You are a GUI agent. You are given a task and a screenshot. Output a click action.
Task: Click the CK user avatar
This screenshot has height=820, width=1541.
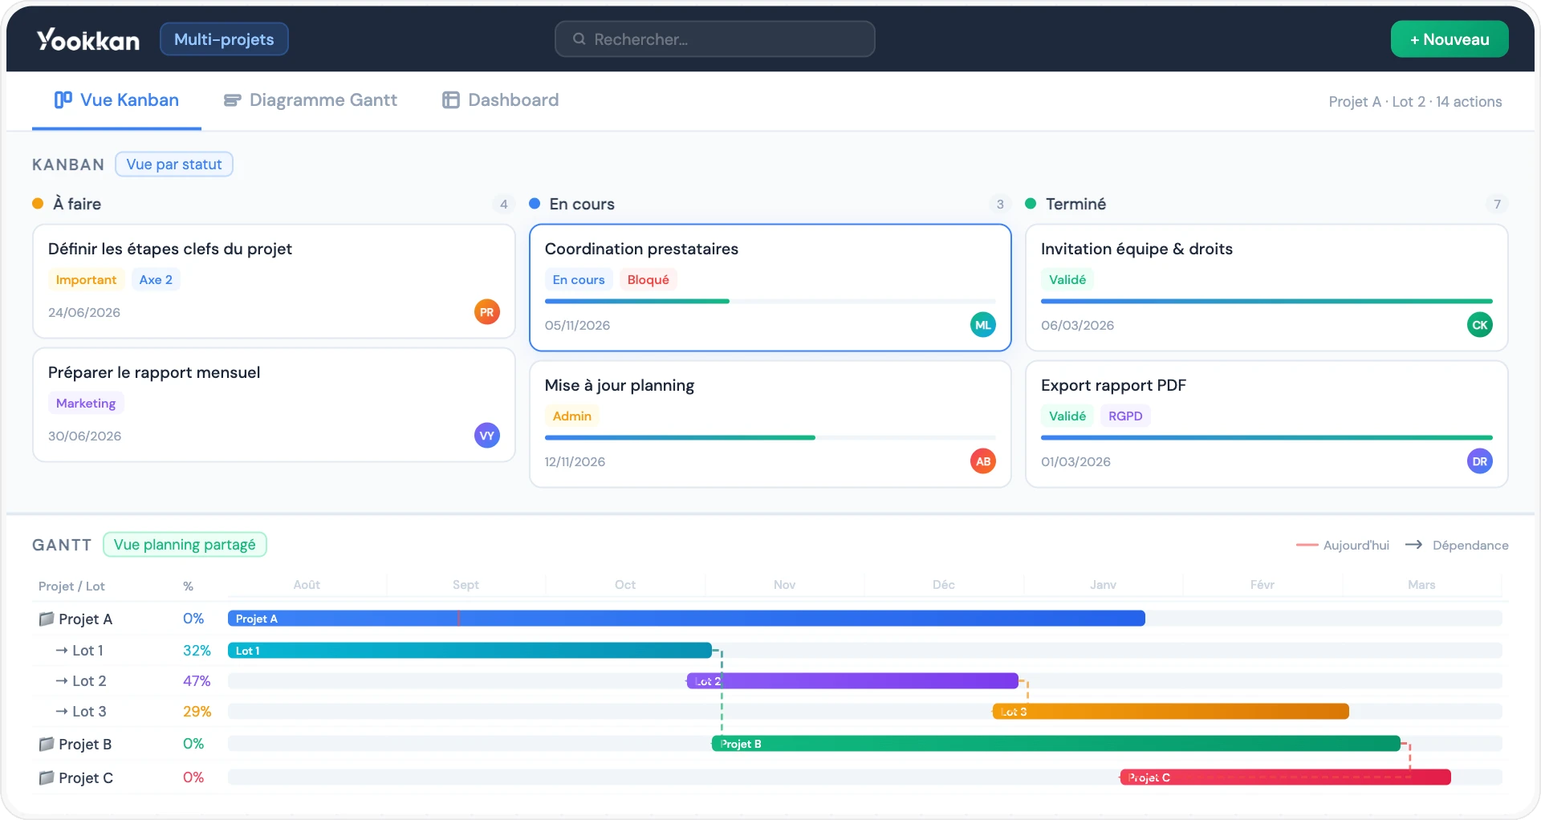click(1479, 325)
